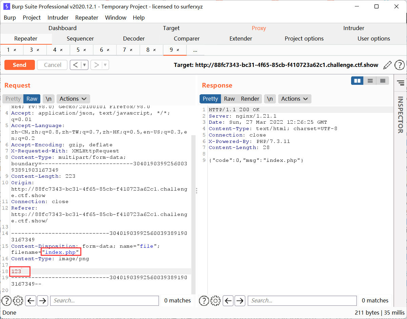This screenshot has height=319, width=407.
Task: Click the Cancel button
Action: coord(53,65)
